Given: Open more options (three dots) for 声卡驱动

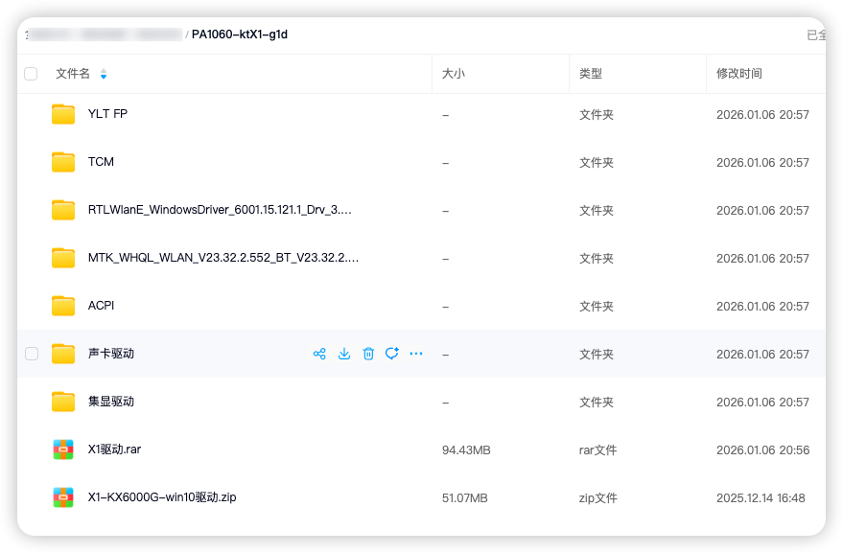Looking at the screenshot, I should coord(416,354).
